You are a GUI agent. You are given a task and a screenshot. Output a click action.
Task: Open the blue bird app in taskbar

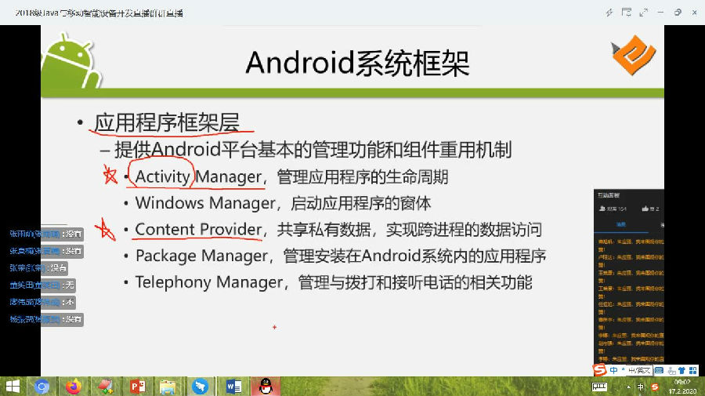[200, 387]
